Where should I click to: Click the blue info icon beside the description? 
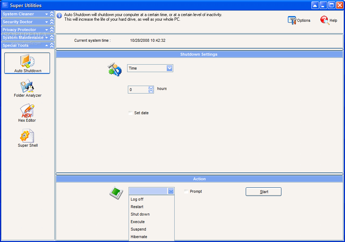[59, 16]
